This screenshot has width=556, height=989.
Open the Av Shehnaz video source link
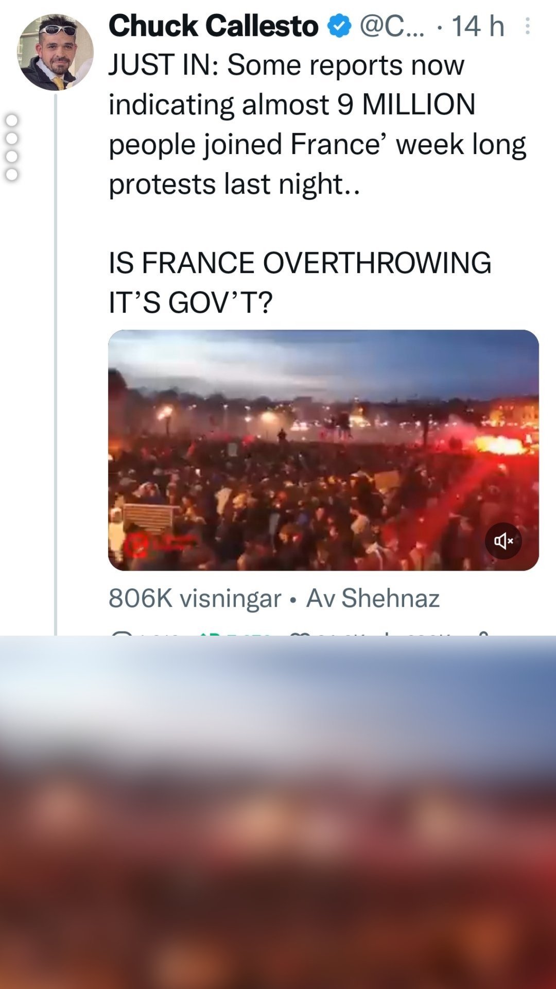[373, 599]
